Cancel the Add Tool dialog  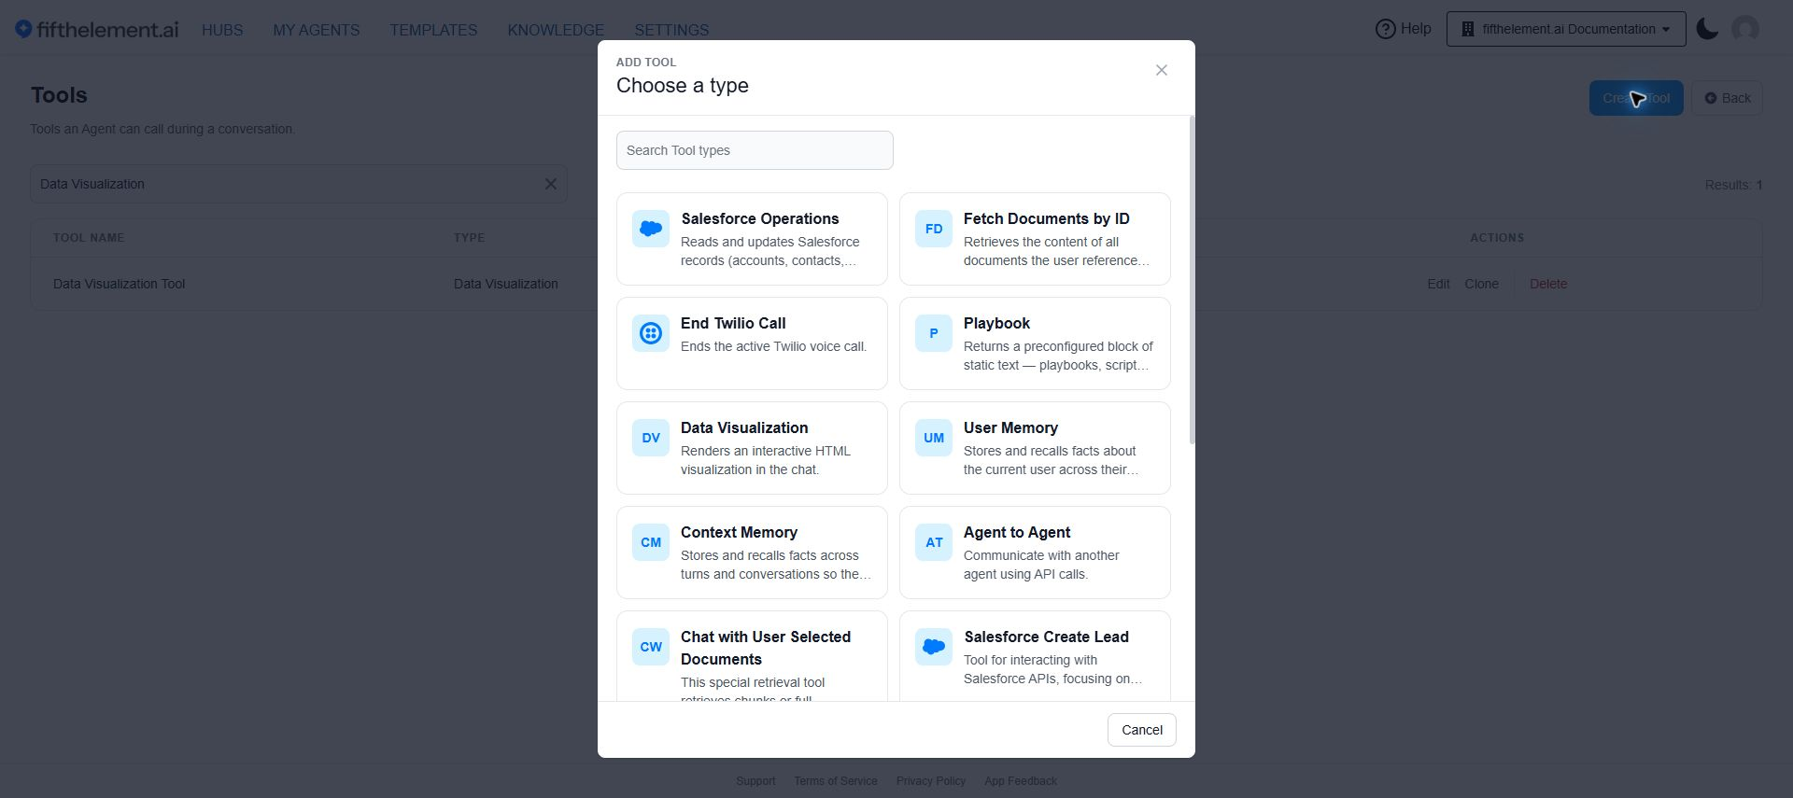1142,730
